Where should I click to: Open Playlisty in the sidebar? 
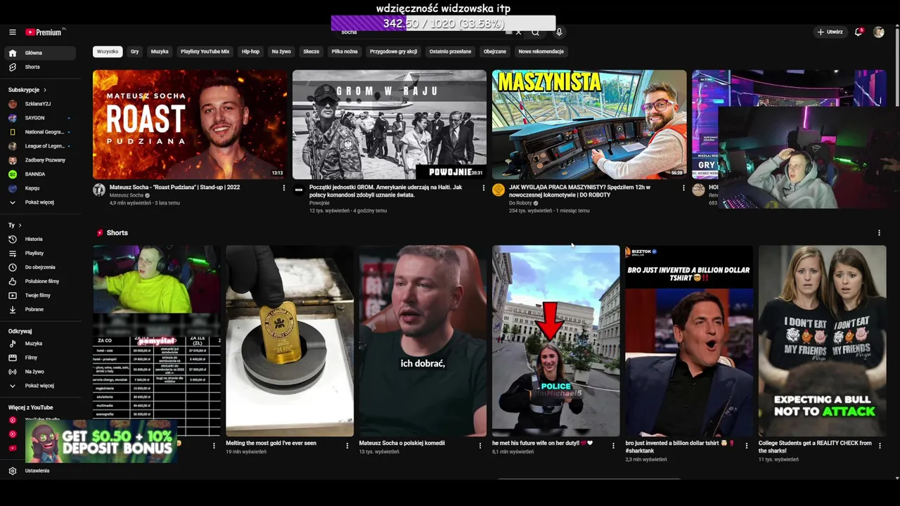[x=40, y=253]
